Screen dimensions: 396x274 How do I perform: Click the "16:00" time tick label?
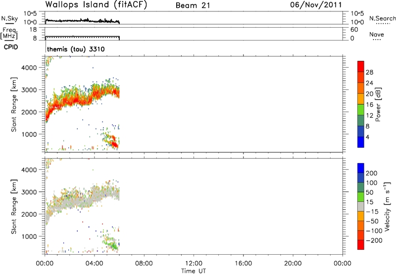[x=244, y=264]
